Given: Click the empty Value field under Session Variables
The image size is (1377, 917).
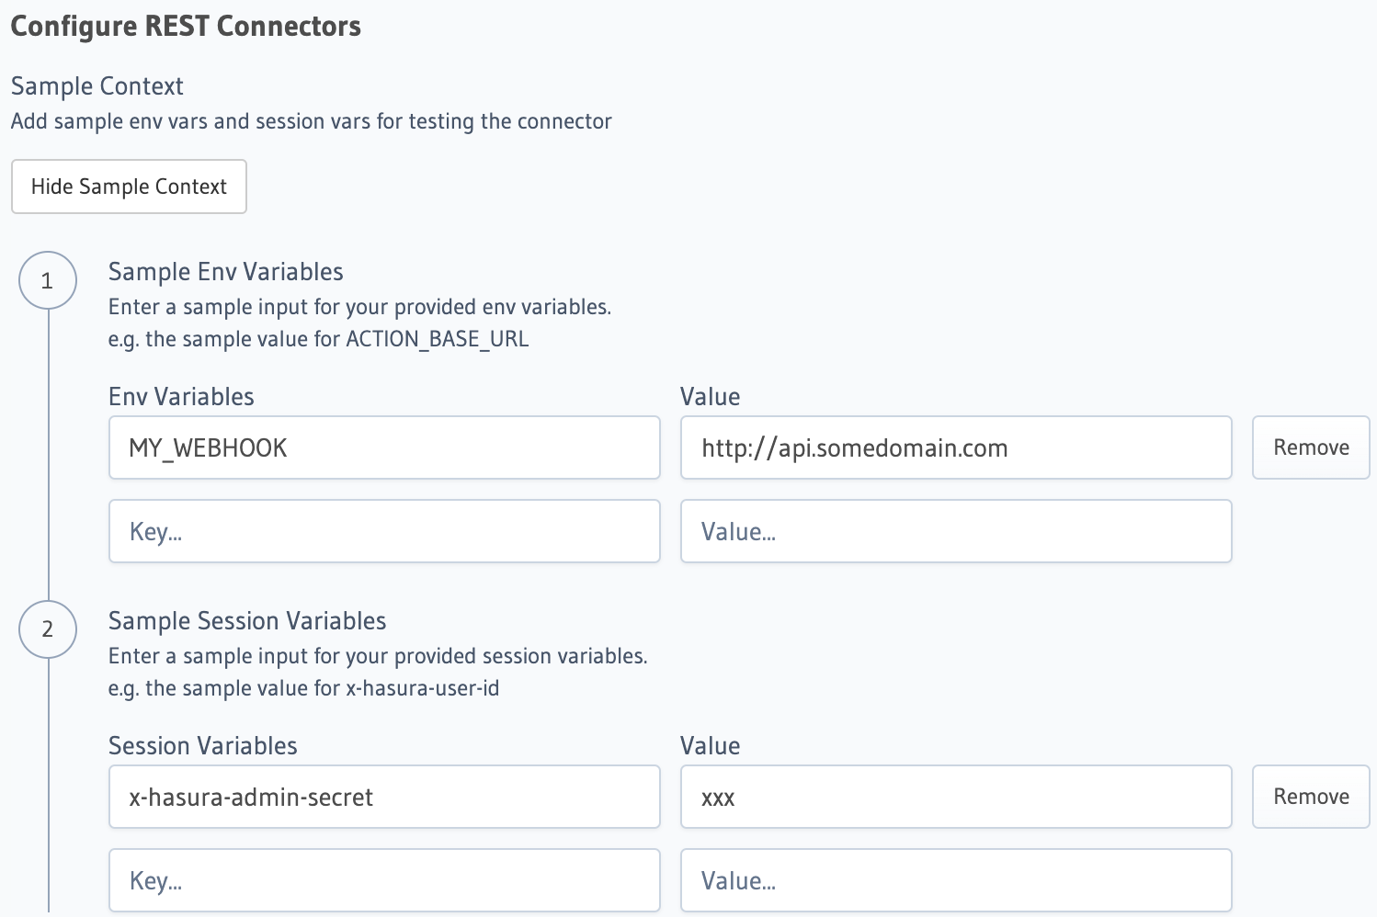Looking at the screenshot, I should pos(955,880).
